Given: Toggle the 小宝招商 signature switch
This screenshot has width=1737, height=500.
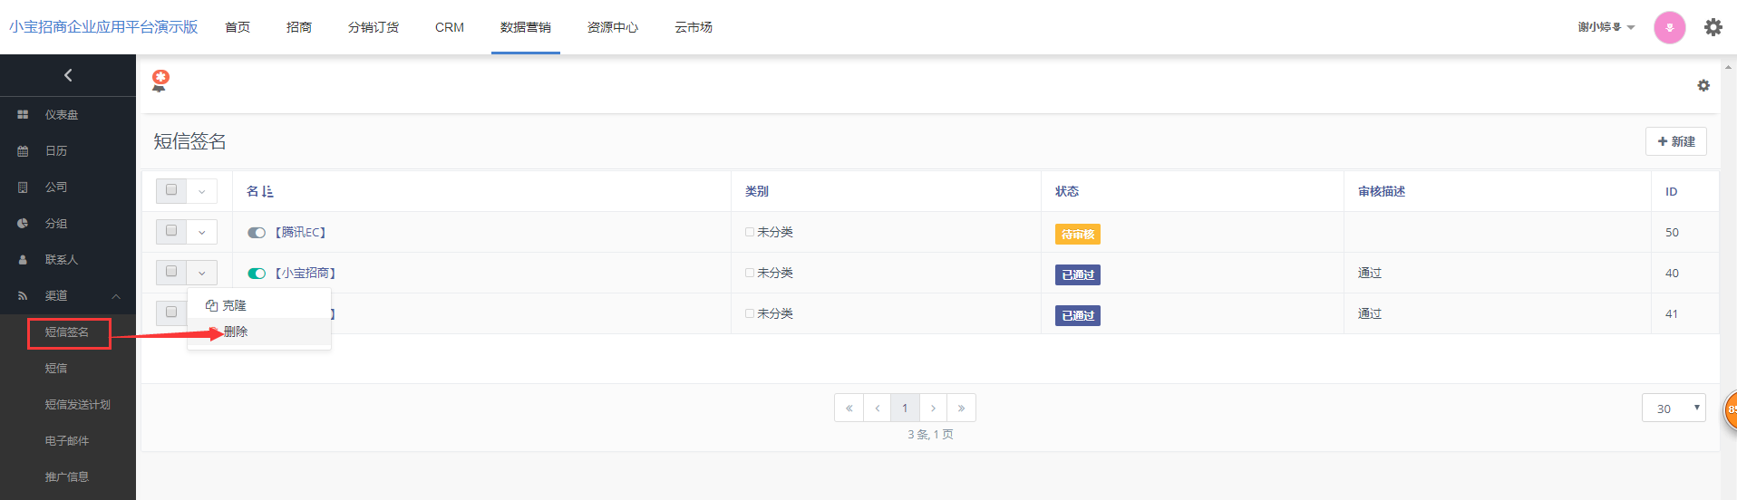Looking at the screenshot, I should 257,274.
